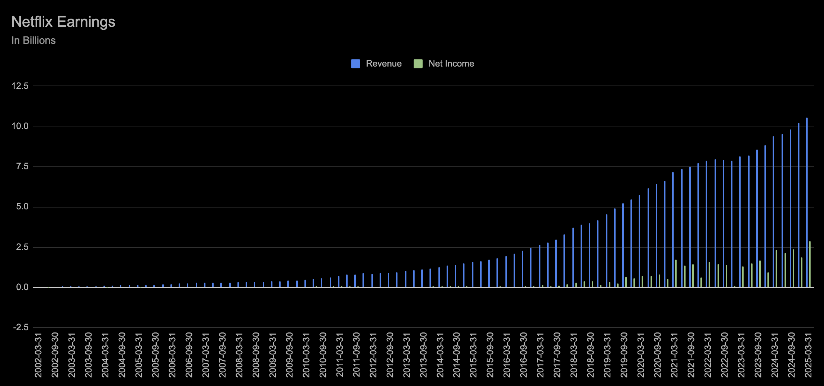Image resolution: width=824 pixels, height=386 pixels.
Task: Click the -2.5 y-axis label
Action: pos(21,328)
